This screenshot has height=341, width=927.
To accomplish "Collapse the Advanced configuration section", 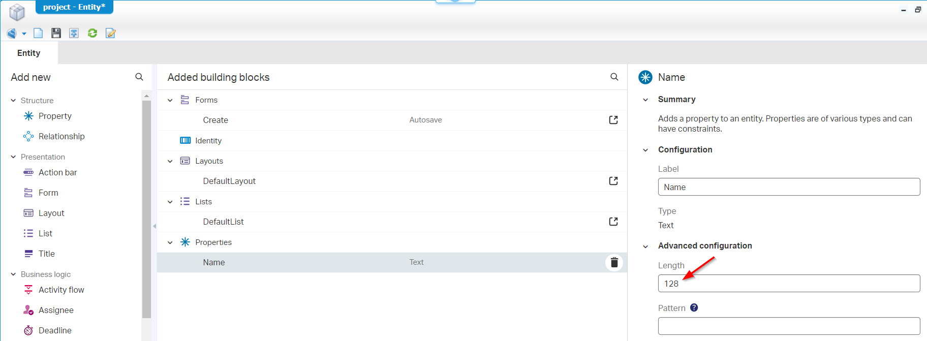I will pos(645,246).
